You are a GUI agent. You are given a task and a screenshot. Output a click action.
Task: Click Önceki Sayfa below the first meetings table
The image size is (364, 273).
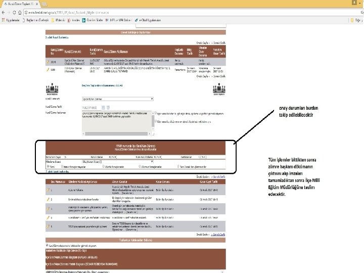tap(202, 76)
